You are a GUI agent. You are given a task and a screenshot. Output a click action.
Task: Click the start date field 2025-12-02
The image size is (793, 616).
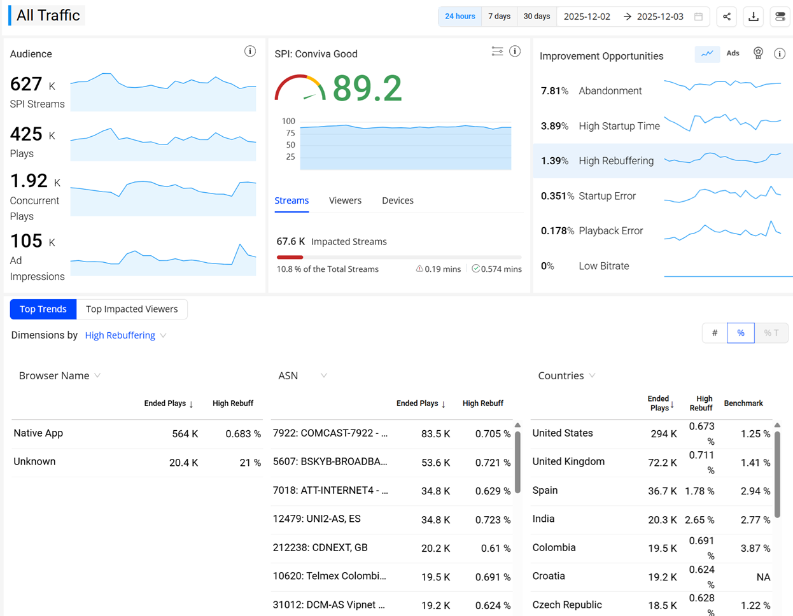click(587, 17)
